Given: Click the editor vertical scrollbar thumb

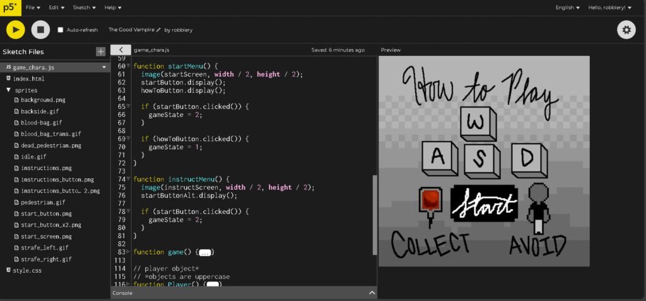Looking at the screenshot, I should click(375, 215).
